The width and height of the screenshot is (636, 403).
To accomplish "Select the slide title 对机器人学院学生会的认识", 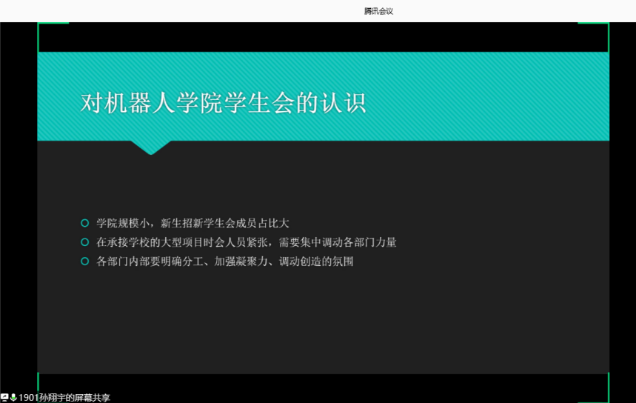I will point(223,103).
